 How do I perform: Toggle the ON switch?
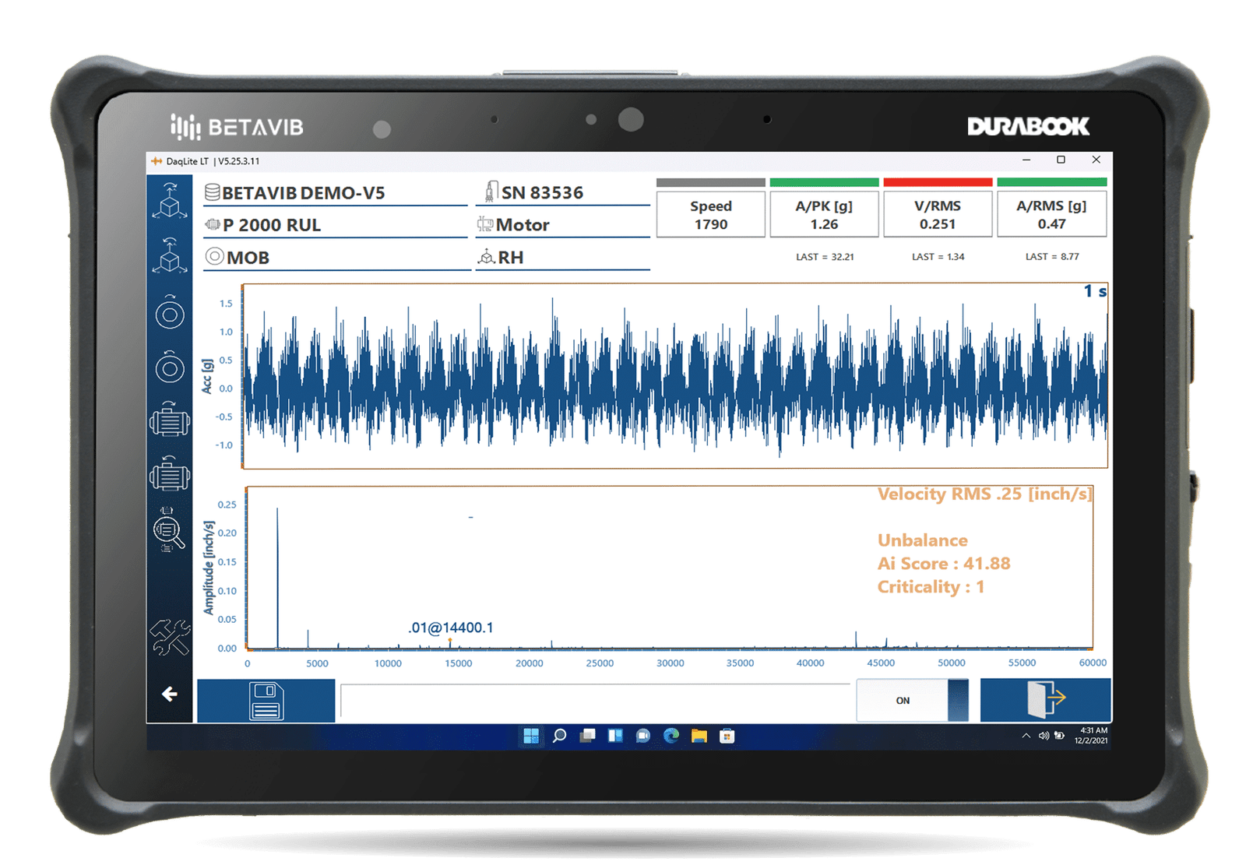coord(913,700)
